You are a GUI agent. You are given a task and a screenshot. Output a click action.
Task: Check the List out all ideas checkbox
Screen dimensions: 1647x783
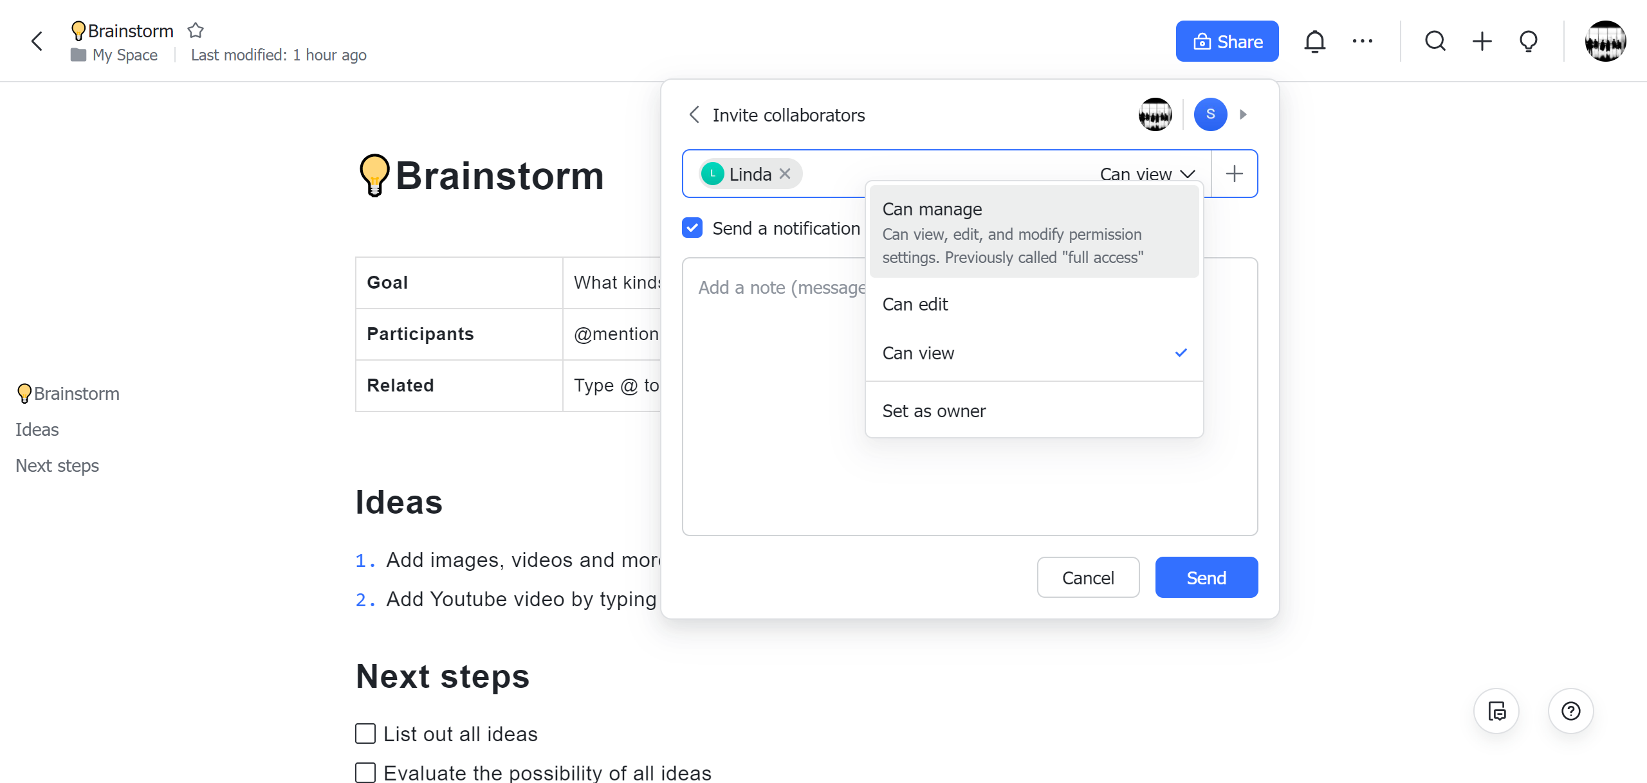click(x=365, y=733)
